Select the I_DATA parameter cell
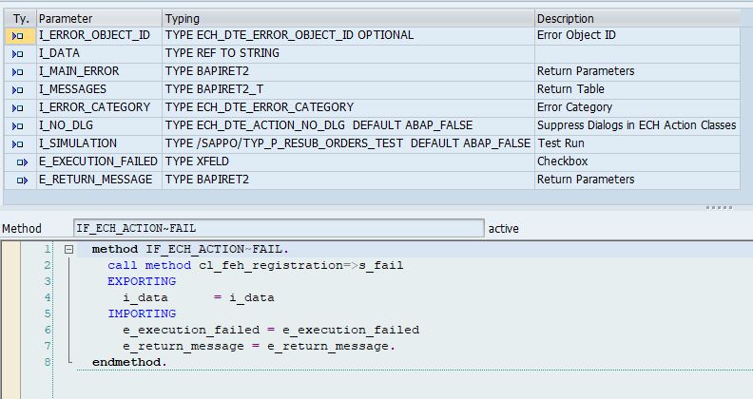Screen dimensions: 753x399 tap(100, 53)
